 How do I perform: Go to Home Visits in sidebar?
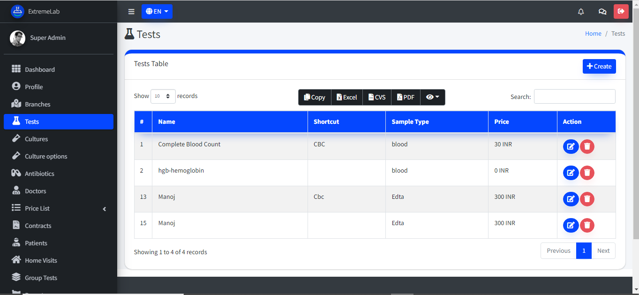[41, 260]
